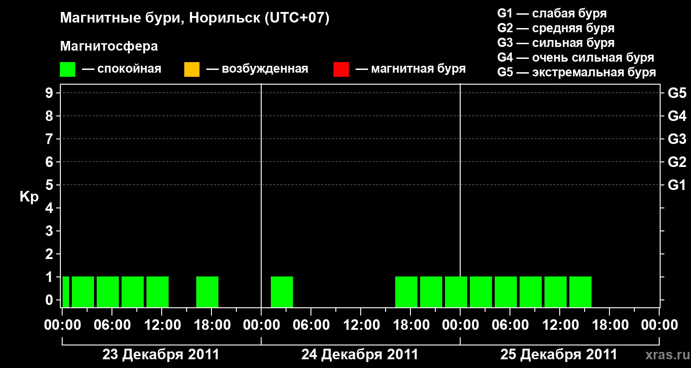691x368 pixels.
Task: Click the 'G3 — сильная буря' legend line
Action: tap(556, 43)
